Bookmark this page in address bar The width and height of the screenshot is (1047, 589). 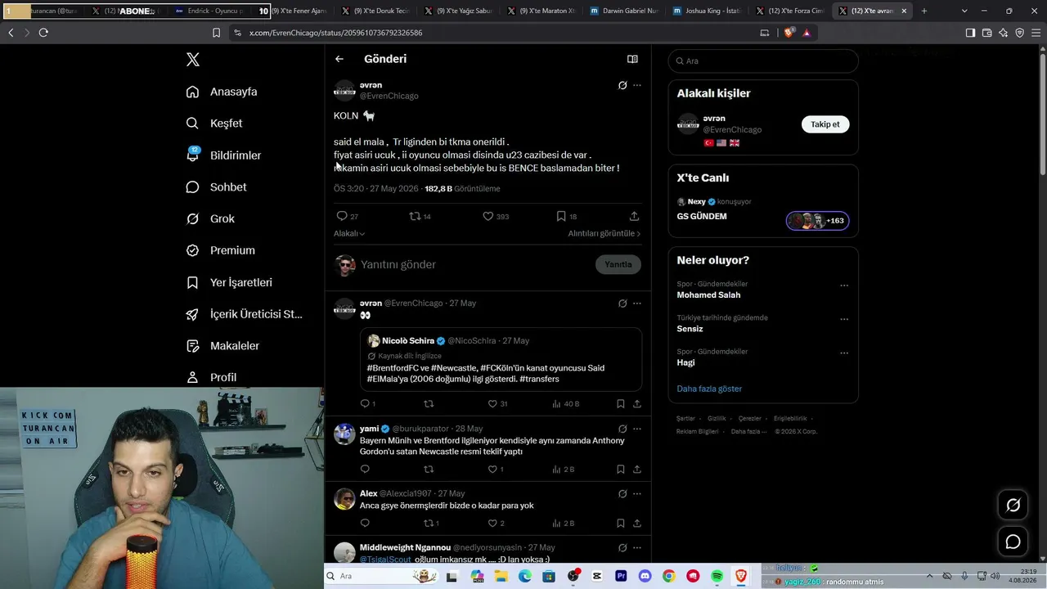[216, 33]
